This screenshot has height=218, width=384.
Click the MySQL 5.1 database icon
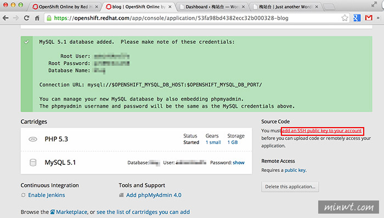coord(33,163)
